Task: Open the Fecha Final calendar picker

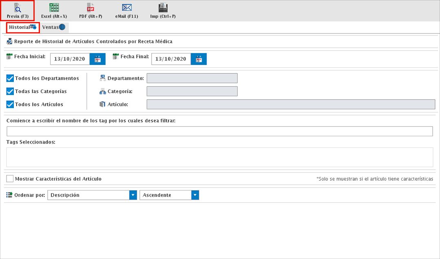Action: coord(198,59)
